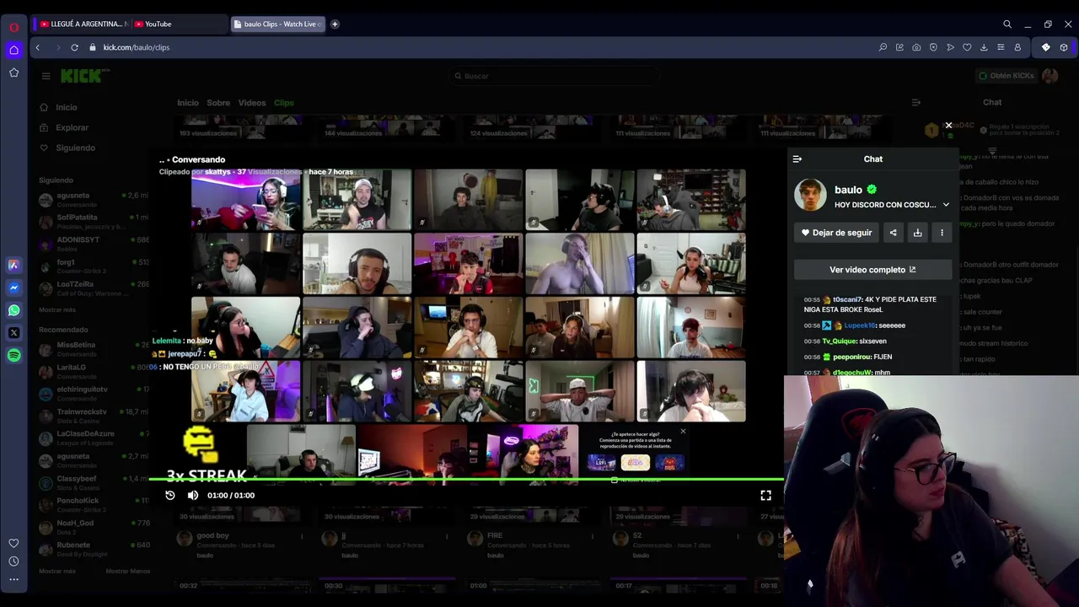Open Spotify in Opera sidebar
Screen dimensions: 1079x607
[13, 356]
